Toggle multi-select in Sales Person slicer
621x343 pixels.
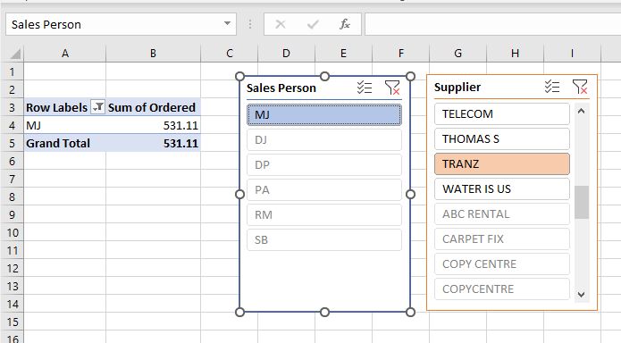click(364, 88)
